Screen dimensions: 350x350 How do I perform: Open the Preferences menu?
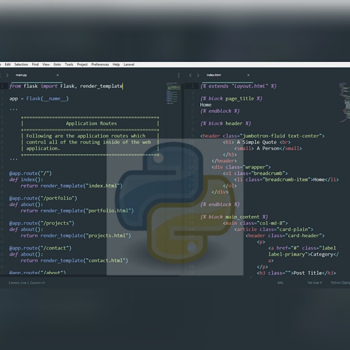[100, 64]
